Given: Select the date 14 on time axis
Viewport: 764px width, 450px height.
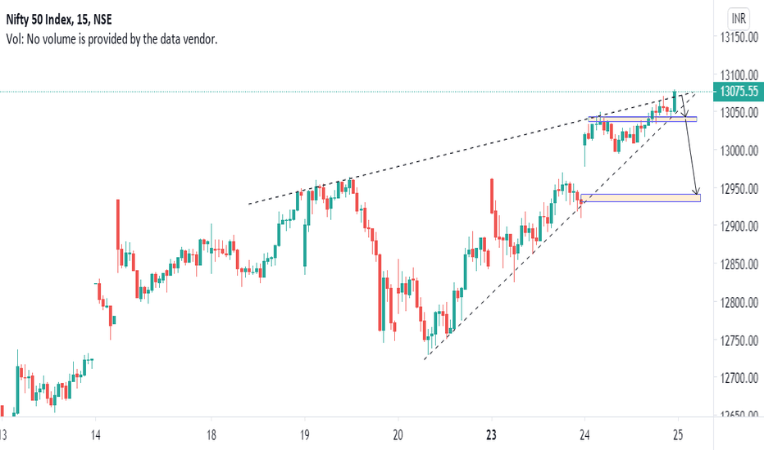Looking at the screenshot, I should point(95,434).
